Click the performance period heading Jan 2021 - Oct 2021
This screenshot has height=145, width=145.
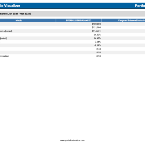(16, 14)
